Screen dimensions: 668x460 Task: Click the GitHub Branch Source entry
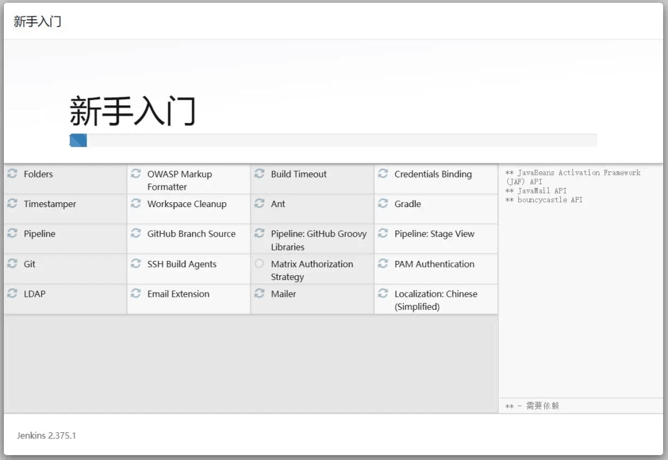tap(191, 234)
